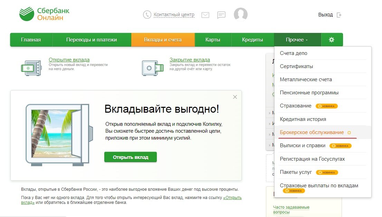Image resolution: width=382 pixels, height=217 pixels.
Task: Click the «Открыть вклад» text link
Action: [x=232, y=198]
